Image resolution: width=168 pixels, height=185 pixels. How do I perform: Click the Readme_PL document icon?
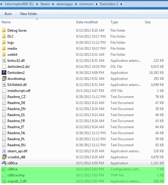[x=4, y=139]
